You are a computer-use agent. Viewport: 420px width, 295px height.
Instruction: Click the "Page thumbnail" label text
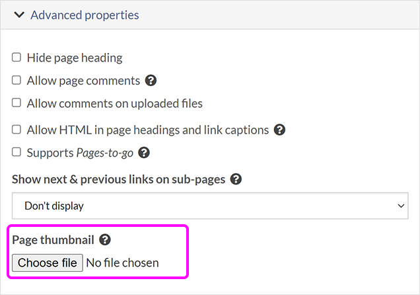click(x=53, y=240)
